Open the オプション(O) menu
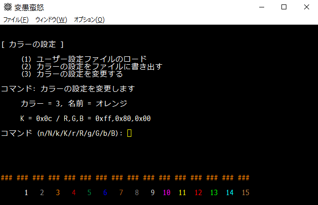This screenshot has height=205, width=318. (x=89, y=20)
